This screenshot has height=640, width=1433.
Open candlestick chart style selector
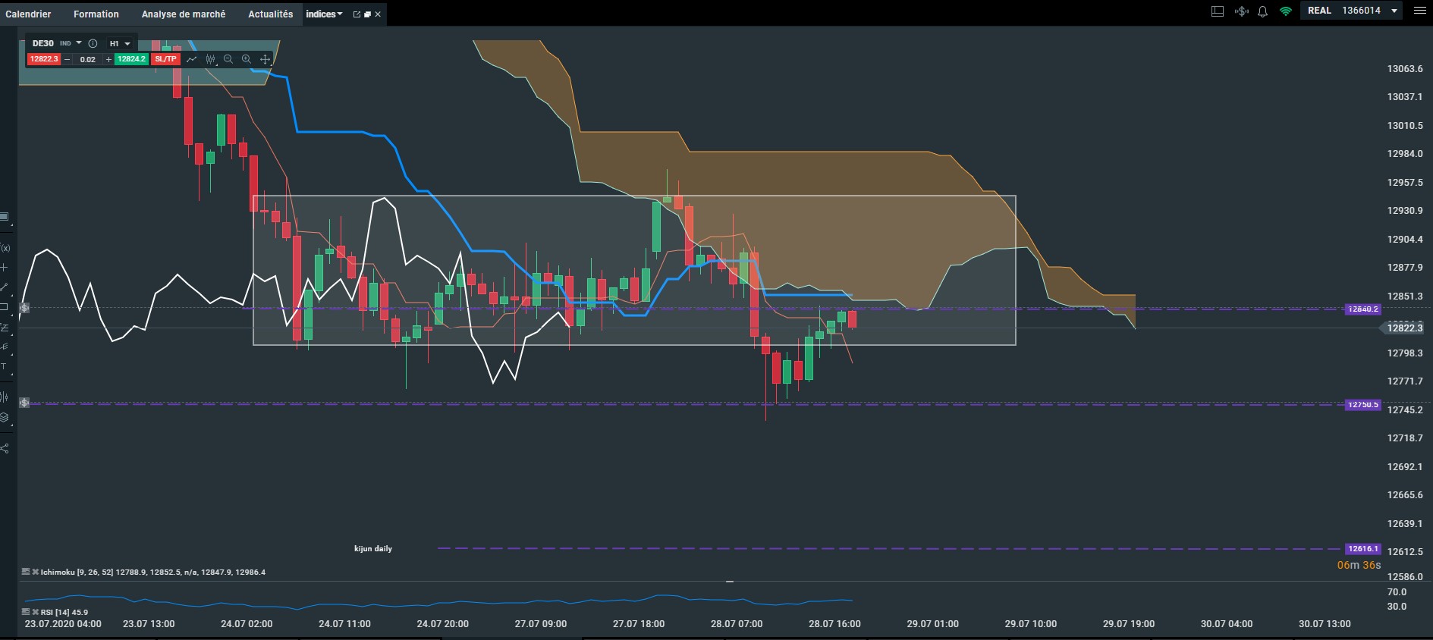click(x=210, y=59)
